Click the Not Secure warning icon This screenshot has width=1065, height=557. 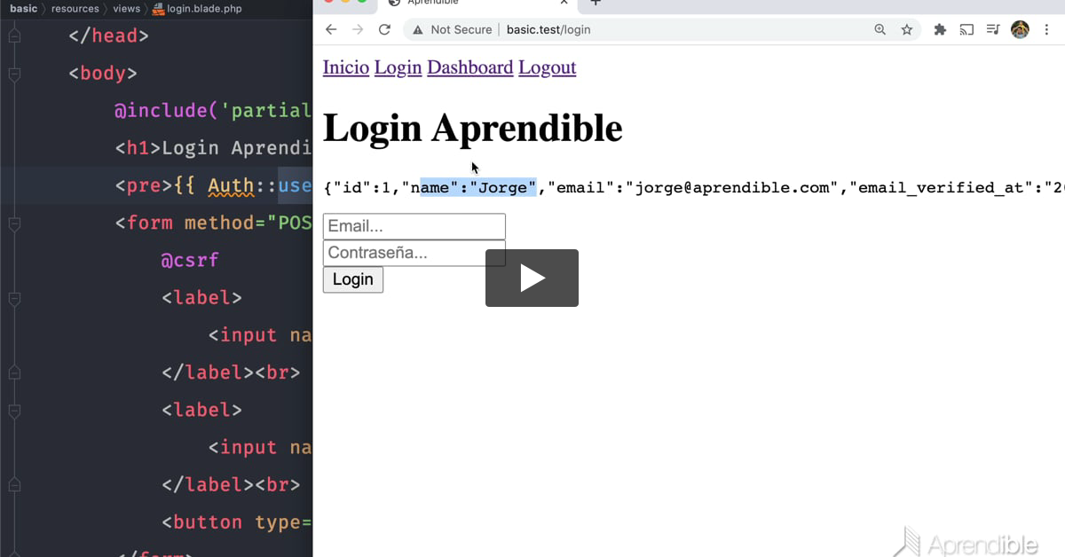(418, 29)
